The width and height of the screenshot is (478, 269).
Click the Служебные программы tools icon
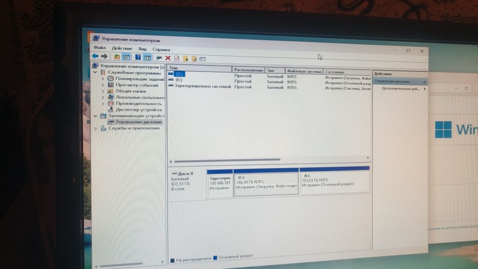pos(103,72)
